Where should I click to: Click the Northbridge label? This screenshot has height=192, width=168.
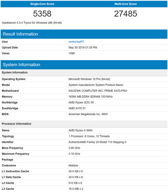(10, 102)
